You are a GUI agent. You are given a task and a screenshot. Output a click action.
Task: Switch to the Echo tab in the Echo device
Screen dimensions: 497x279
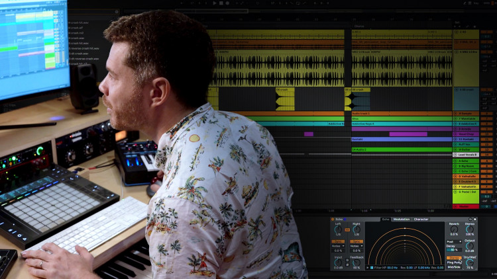pyautogui.click(x=386, y=219)
